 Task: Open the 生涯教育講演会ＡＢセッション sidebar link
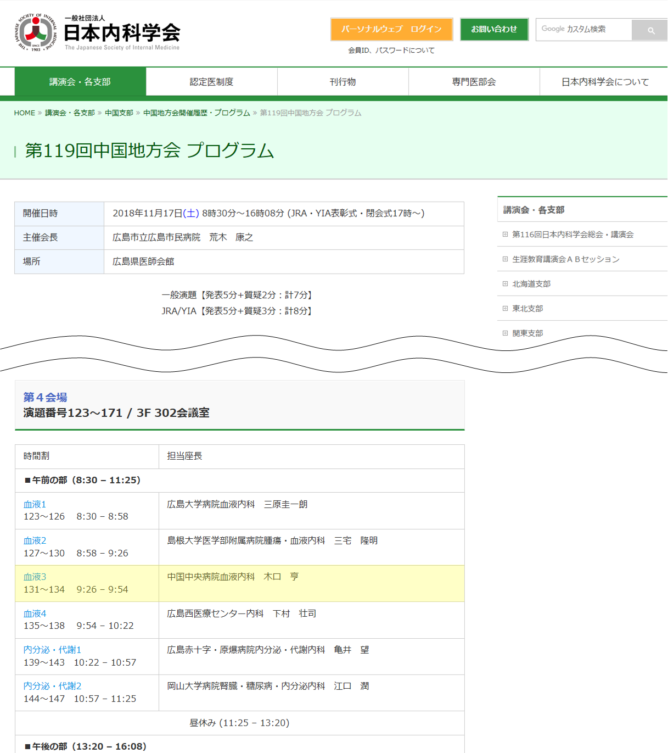(565, 259)
